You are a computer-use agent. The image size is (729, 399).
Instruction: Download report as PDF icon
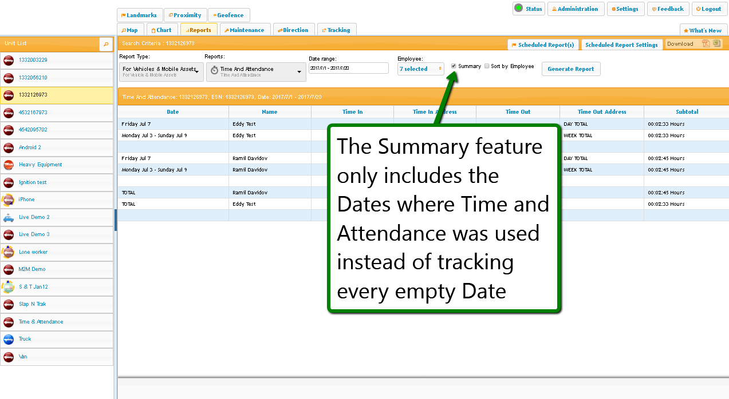click(x=706, y=43)
